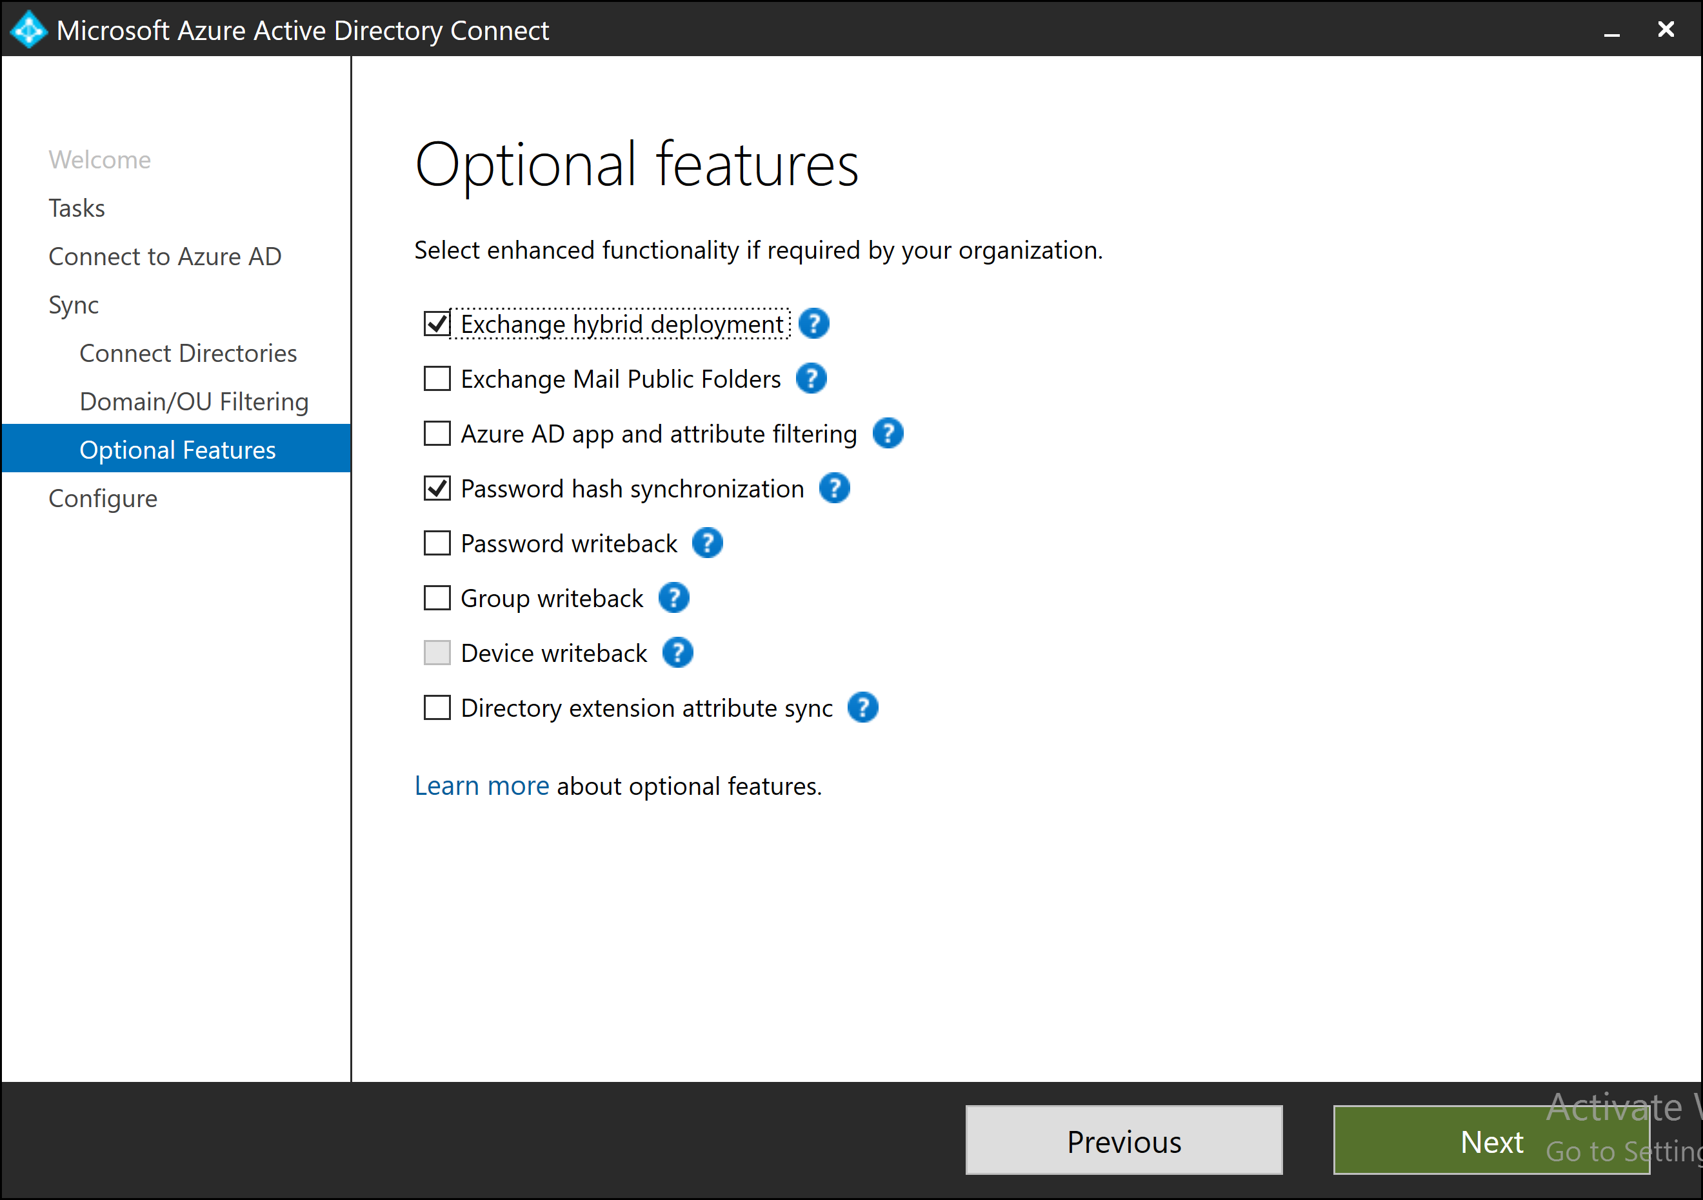Viewport: 1703px width, 1200px height.
Task: Click the Previous button
Action: click(1123, 1141)
